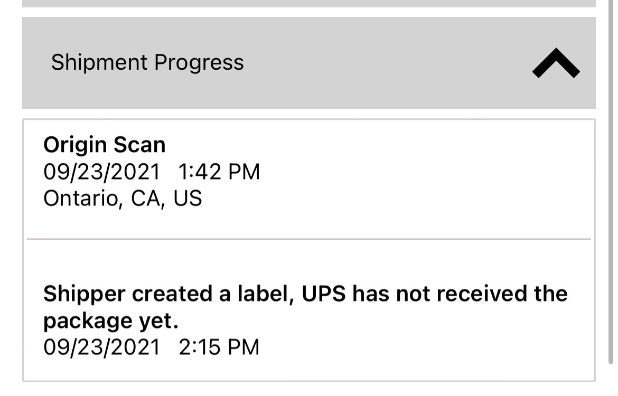This screenshot has height=396, width=618.
Task: Click the Shipment Progress header label
Action: click(x=147, y=63)
